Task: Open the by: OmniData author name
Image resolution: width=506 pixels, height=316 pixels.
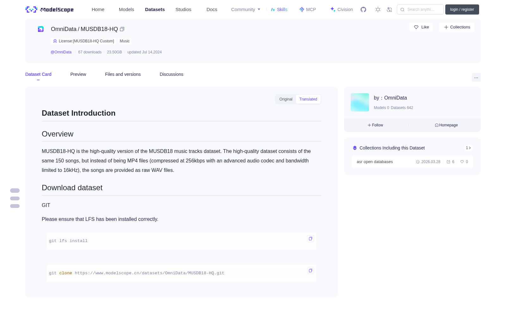Action: coord(390,98)
